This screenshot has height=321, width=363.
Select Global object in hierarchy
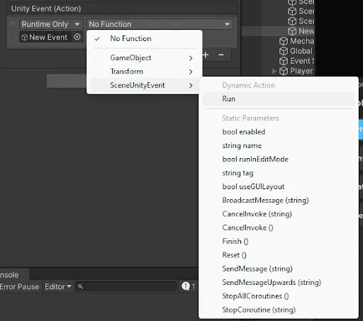[301, 51]
